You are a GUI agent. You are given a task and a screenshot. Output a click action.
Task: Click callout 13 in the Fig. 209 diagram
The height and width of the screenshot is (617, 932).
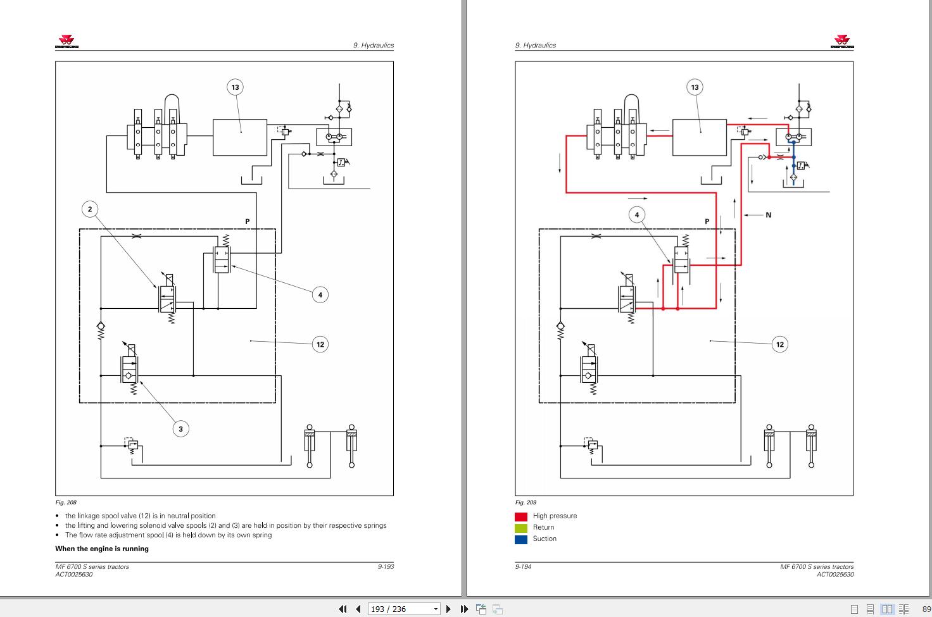pos(695,87)
